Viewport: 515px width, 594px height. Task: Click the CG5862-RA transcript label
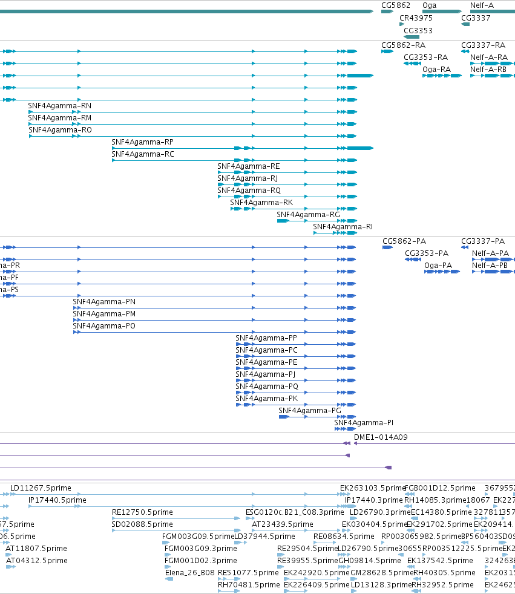coord(403,45)
